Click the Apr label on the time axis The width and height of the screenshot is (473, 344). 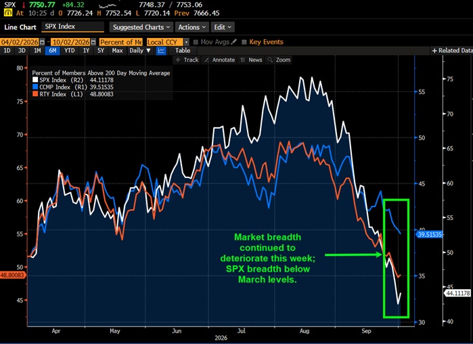click(x=56, y=331)
